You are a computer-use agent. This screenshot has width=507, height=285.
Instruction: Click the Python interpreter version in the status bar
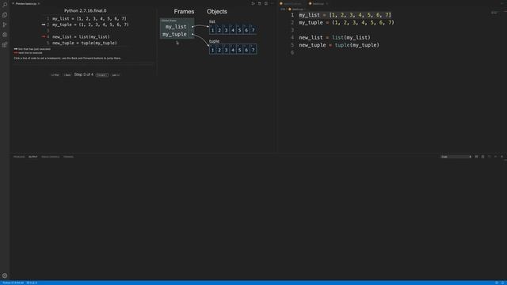click(13, 283)
